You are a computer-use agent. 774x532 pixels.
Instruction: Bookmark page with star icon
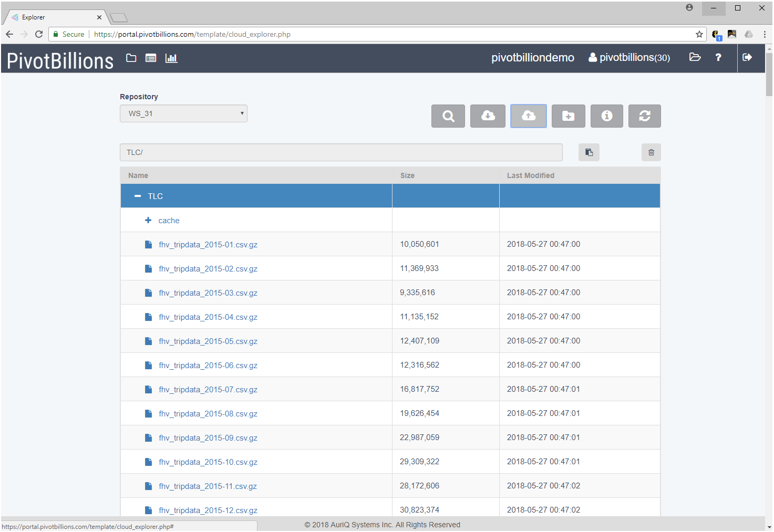coord(699,34)
